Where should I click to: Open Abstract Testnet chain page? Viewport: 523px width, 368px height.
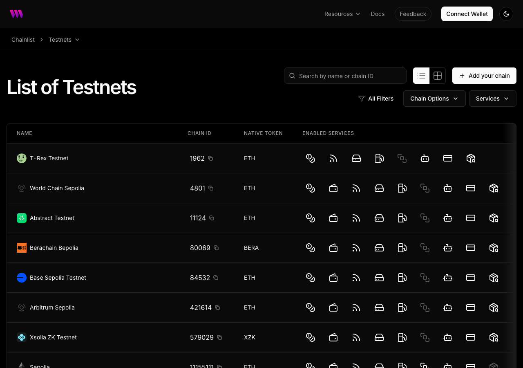click(x=52, y=218)
